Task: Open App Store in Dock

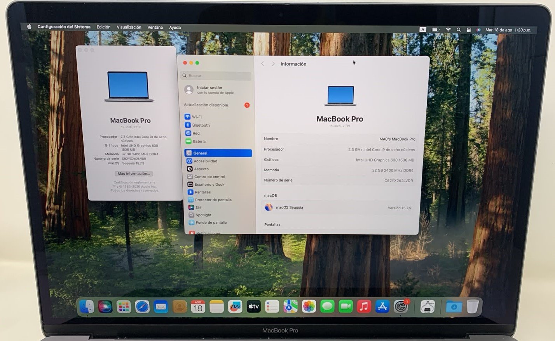Action: 382,307
